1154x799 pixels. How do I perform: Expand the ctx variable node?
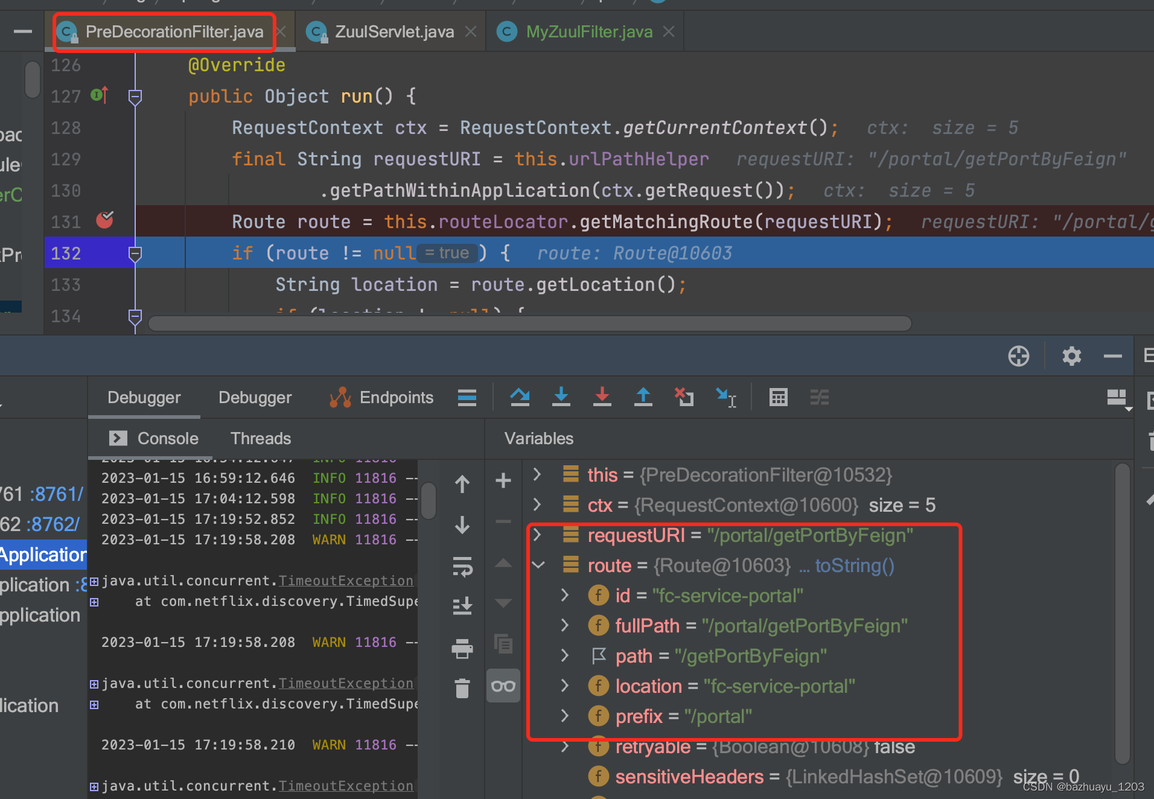click(537, 505)
